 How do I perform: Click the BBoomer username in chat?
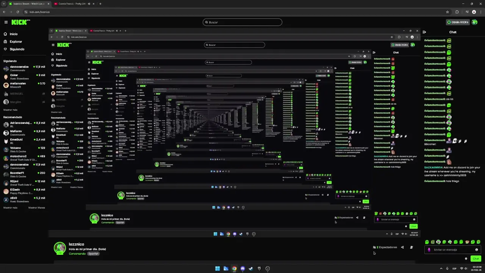click(x=430, y=144)
